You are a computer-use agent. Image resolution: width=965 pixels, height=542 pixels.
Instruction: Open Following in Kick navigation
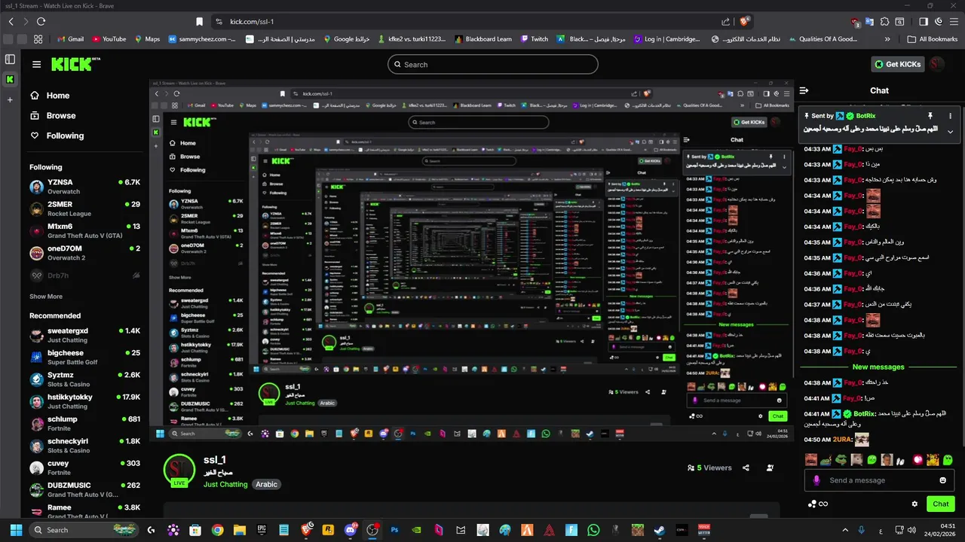(57, 135)
